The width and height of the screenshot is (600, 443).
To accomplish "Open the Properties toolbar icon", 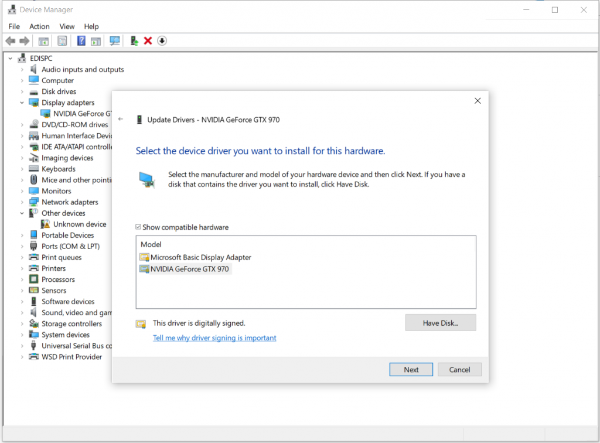I will pyautogui.click(x=62, y=40).
